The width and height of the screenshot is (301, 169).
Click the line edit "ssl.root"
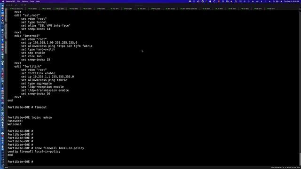(x=27, y=15)
